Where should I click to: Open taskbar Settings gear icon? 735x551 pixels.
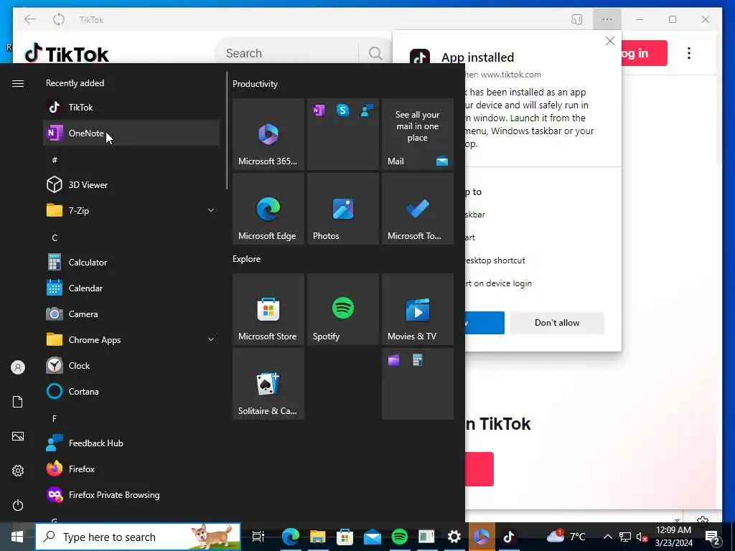point(454,537)
